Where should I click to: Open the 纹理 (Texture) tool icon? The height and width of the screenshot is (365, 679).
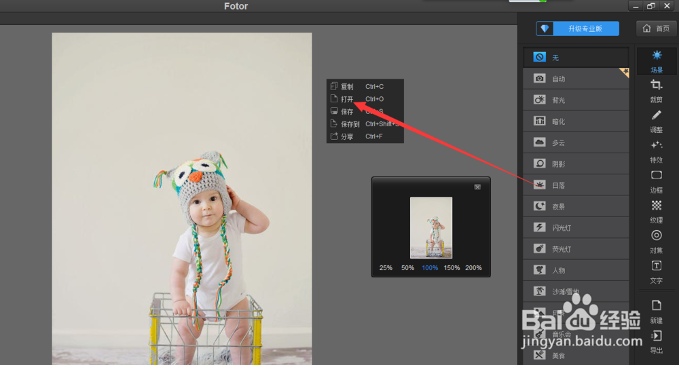pos(657,206)
